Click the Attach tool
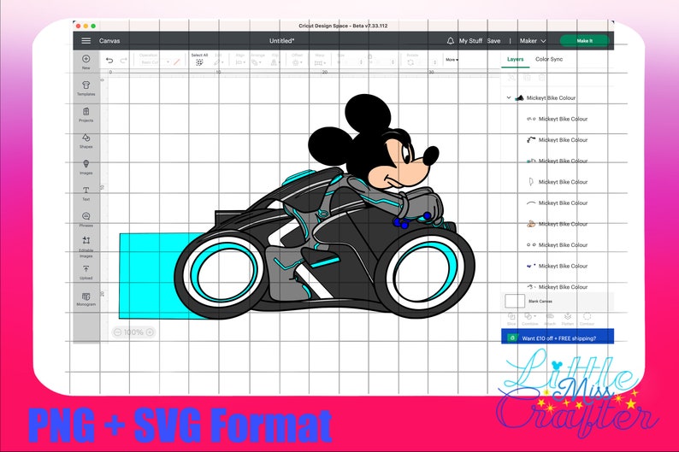The width and height of the screenshot is (679, 452). (x=550, y=319)
